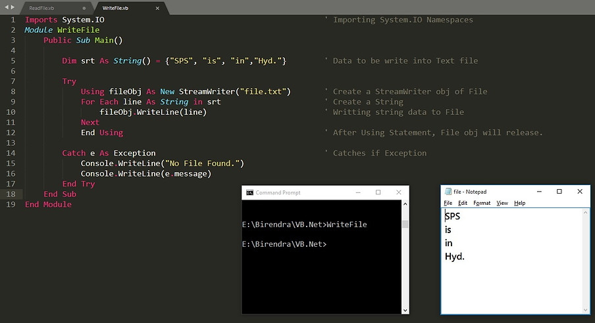Screen dimensions: 595x323
Task: Open Notepad File menu
Action: coord(448,203)
